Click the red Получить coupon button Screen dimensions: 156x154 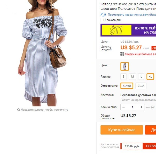tap(150, 146)
